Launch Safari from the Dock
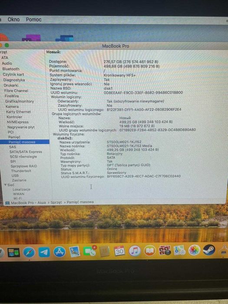 [29, 252]
